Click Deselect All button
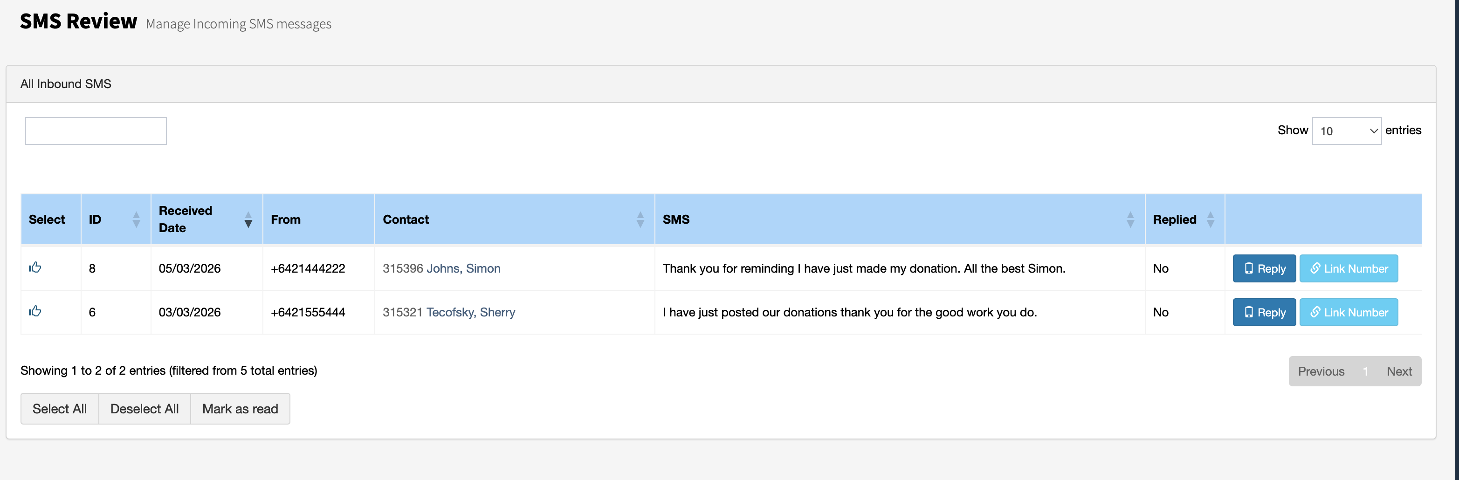Image resolution: width=1459 pixels, height=480 pixels. [145, 409]
